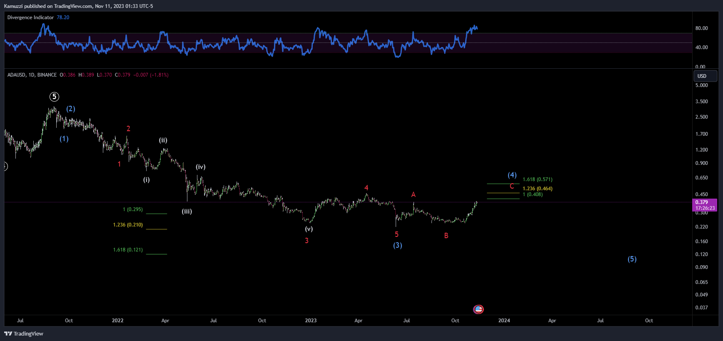The width and height of the screenshot is (723, 341).
Task: Click the 3.500 price axis label
Action: point(702,102)
